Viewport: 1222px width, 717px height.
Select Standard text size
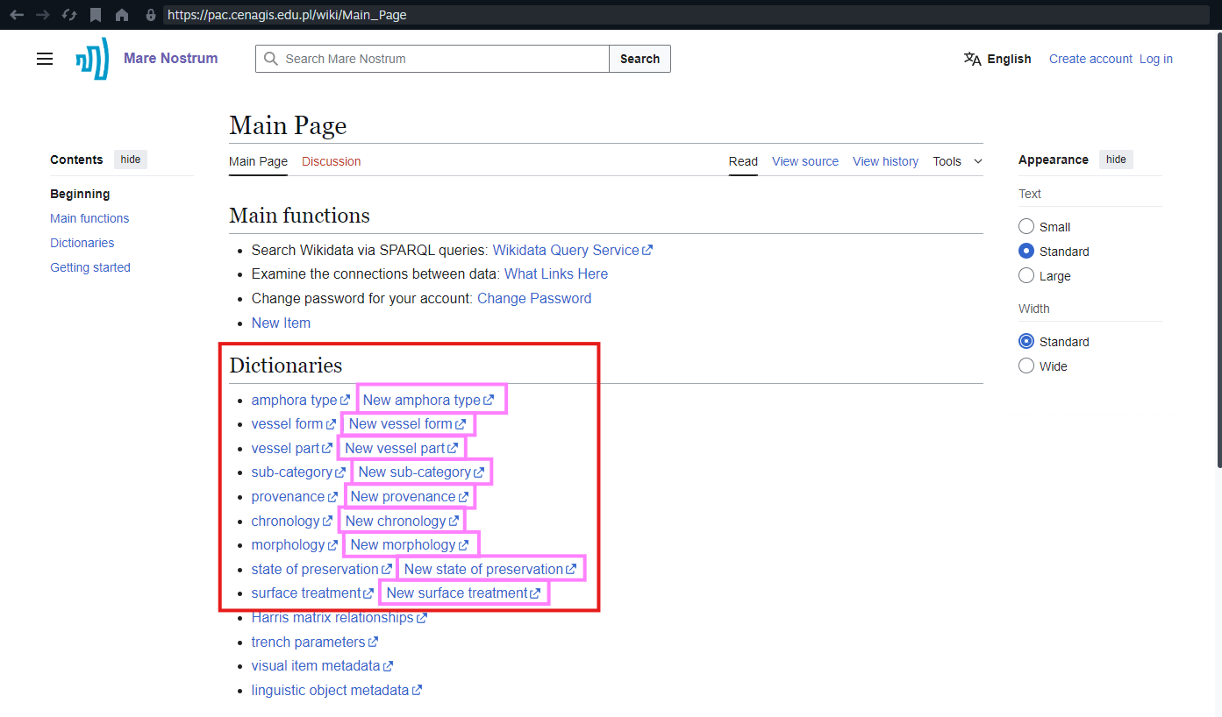pyautogui.click(x=1026, y=251)
